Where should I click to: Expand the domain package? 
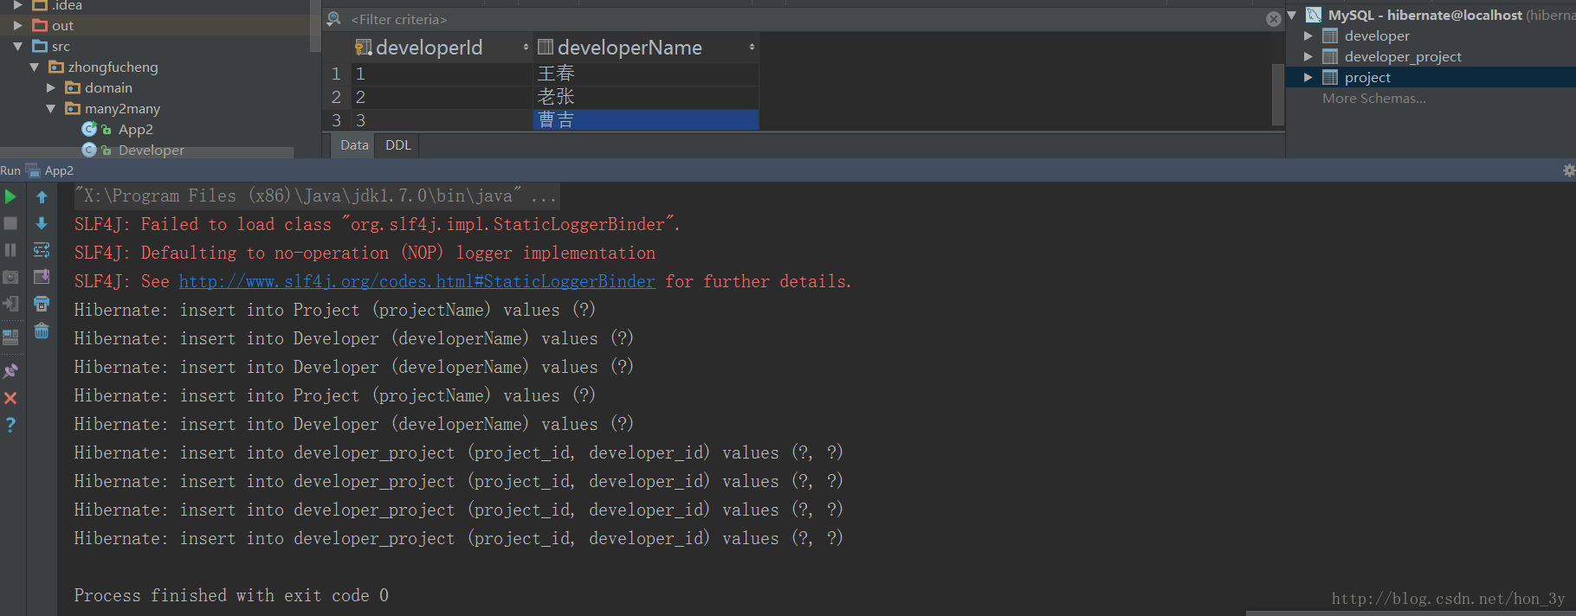[x=50, y=87]
